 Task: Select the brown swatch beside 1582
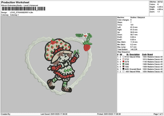pyautogui.click(x=124, y=66)
